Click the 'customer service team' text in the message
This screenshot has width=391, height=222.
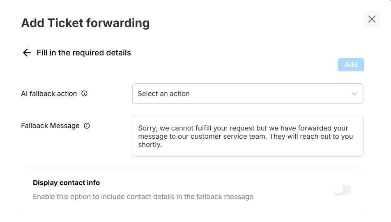(230, 136)
